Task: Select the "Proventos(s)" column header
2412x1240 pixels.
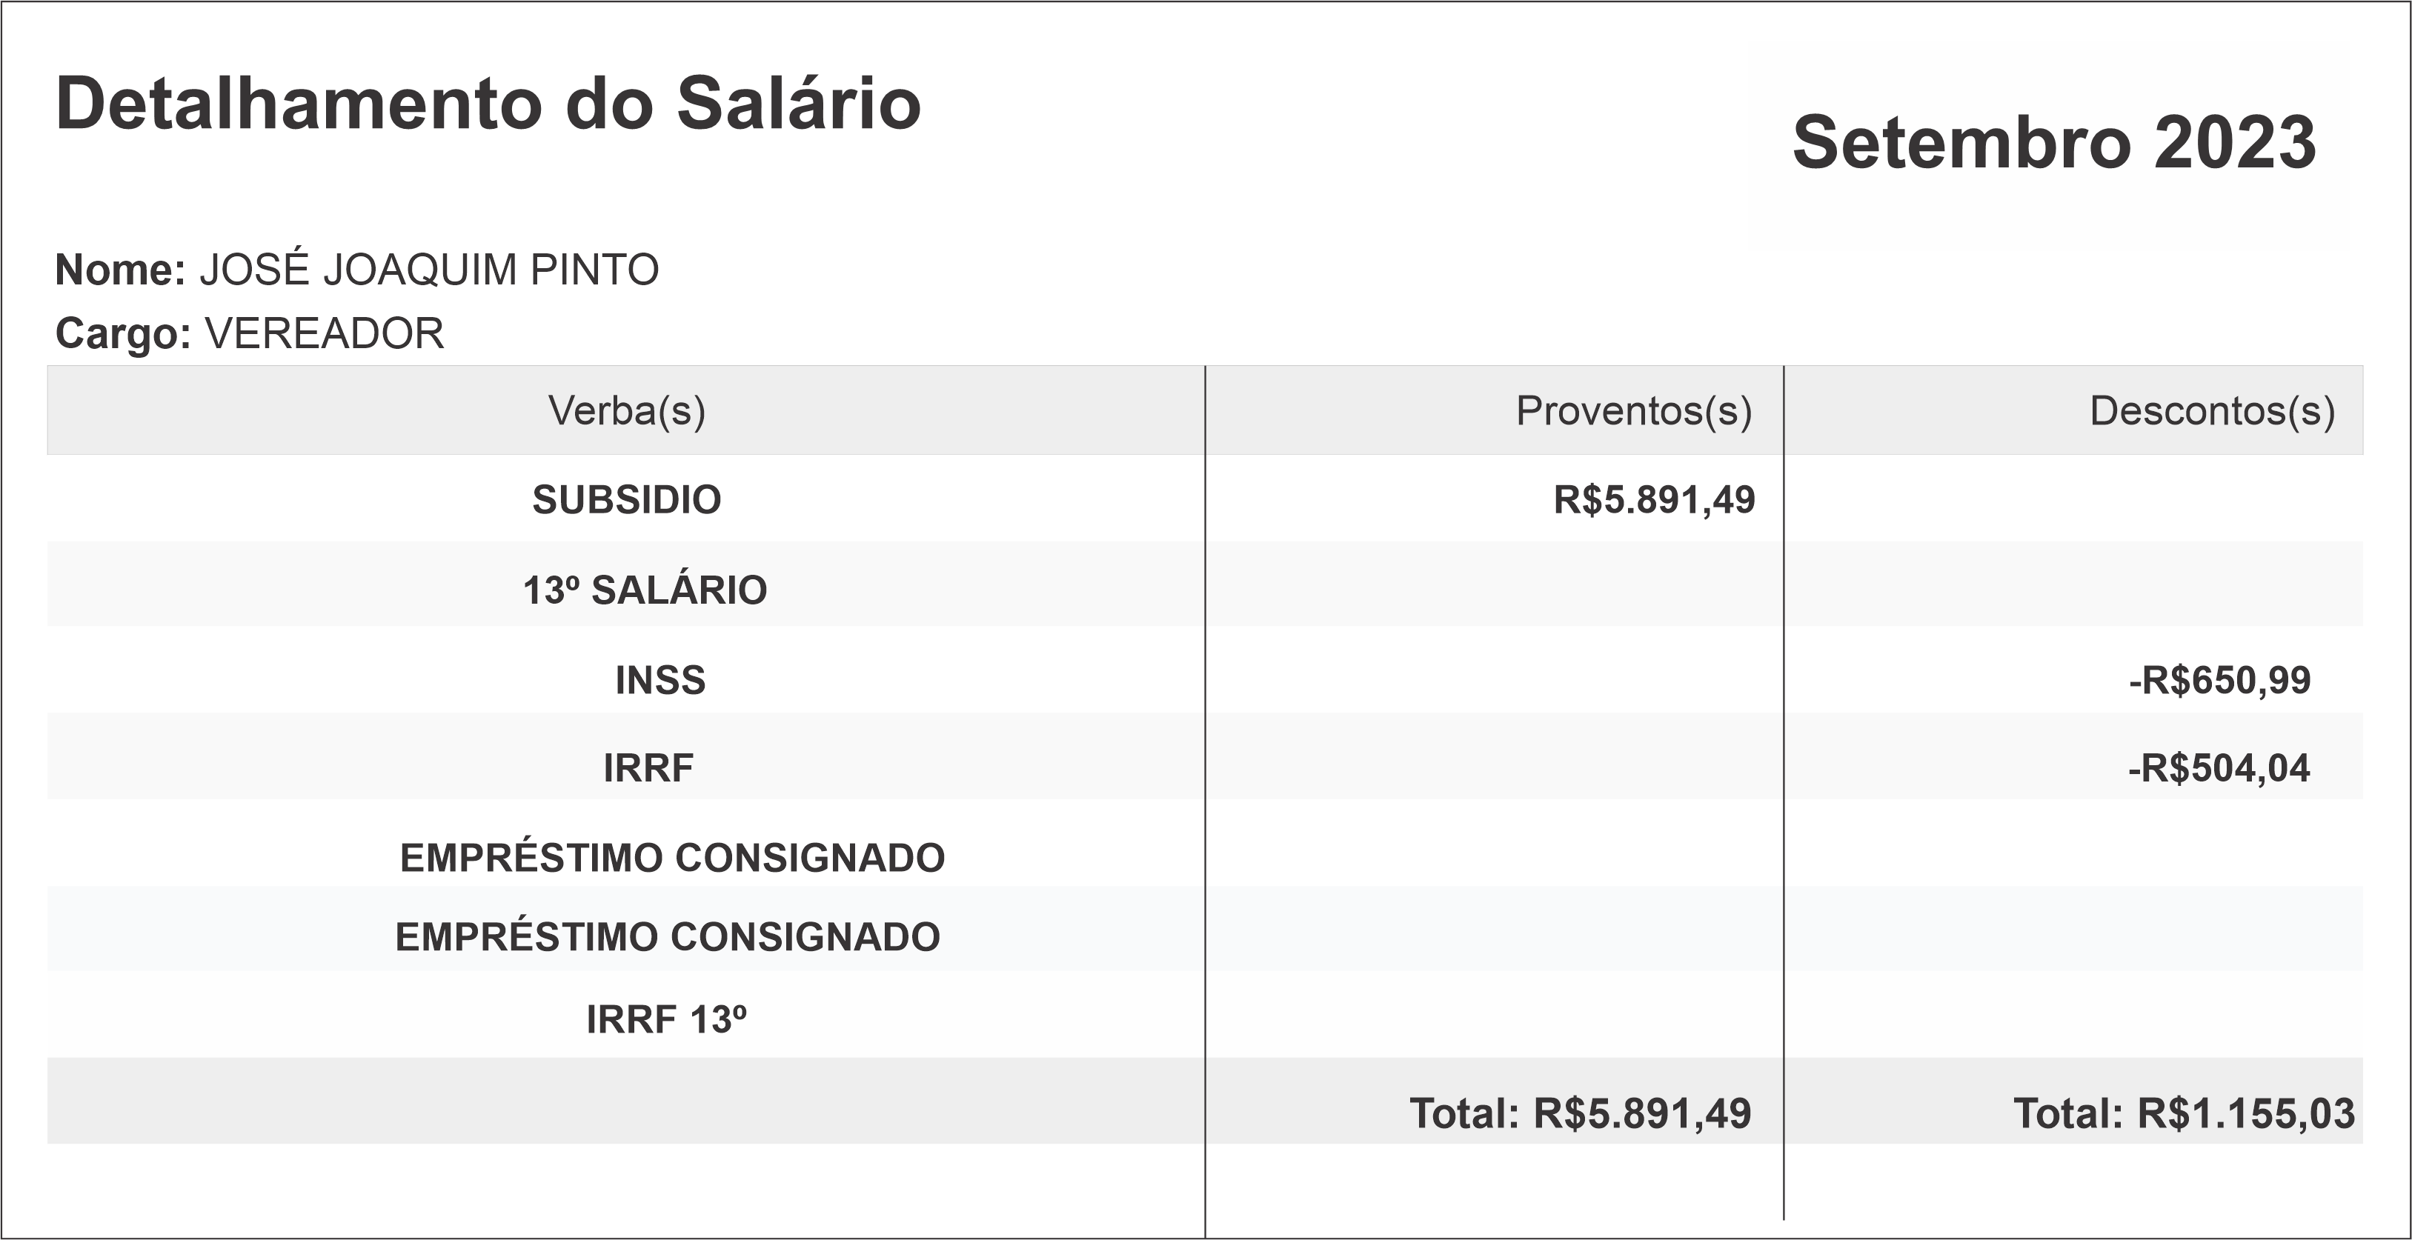Action: [1633, 411]
